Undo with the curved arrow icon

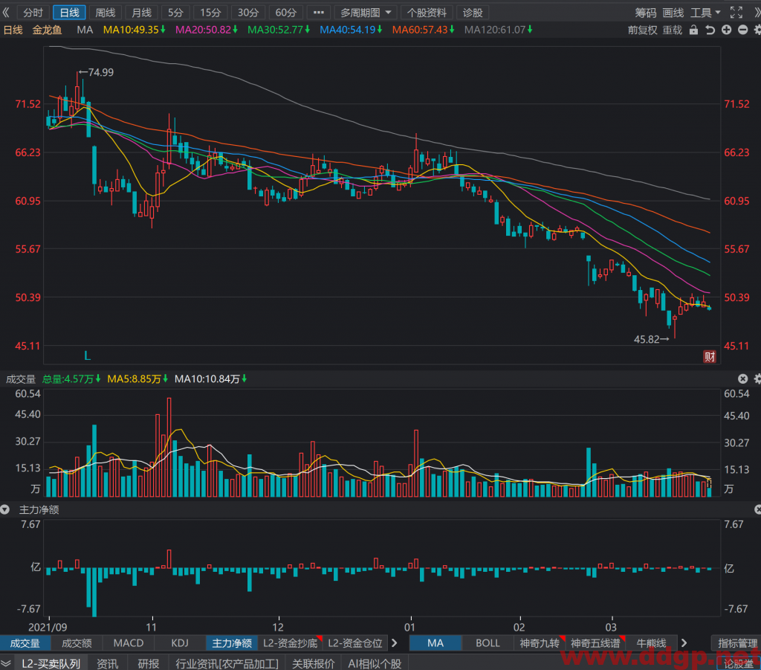click(x=710, y=30)
